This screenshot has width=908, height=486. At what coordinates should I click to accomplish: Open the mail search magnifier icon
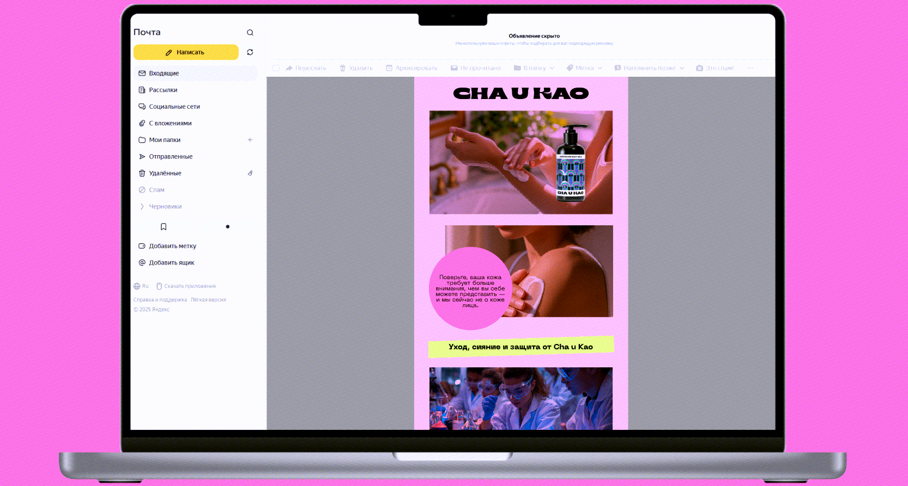point(250,33)
